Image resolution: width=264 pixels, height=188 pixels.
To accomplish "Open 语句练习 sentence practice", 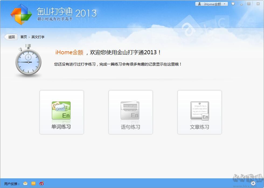I will (x=130, y=112).
